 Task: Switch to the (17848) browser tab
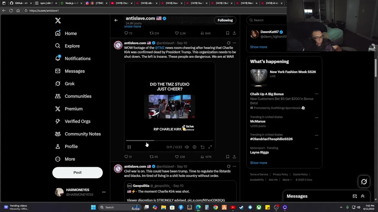97,3
